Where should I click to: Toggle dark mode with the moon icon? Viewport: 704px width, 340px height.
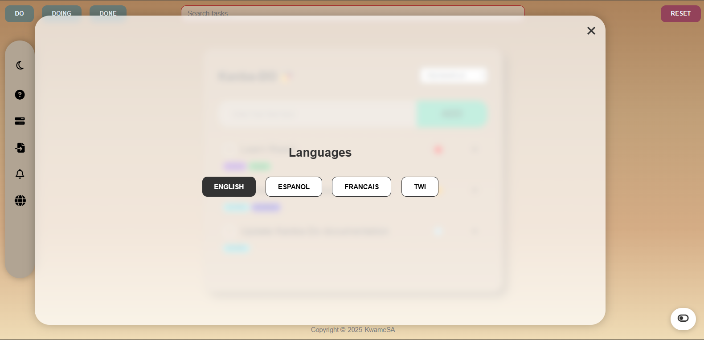coord(20,65)
